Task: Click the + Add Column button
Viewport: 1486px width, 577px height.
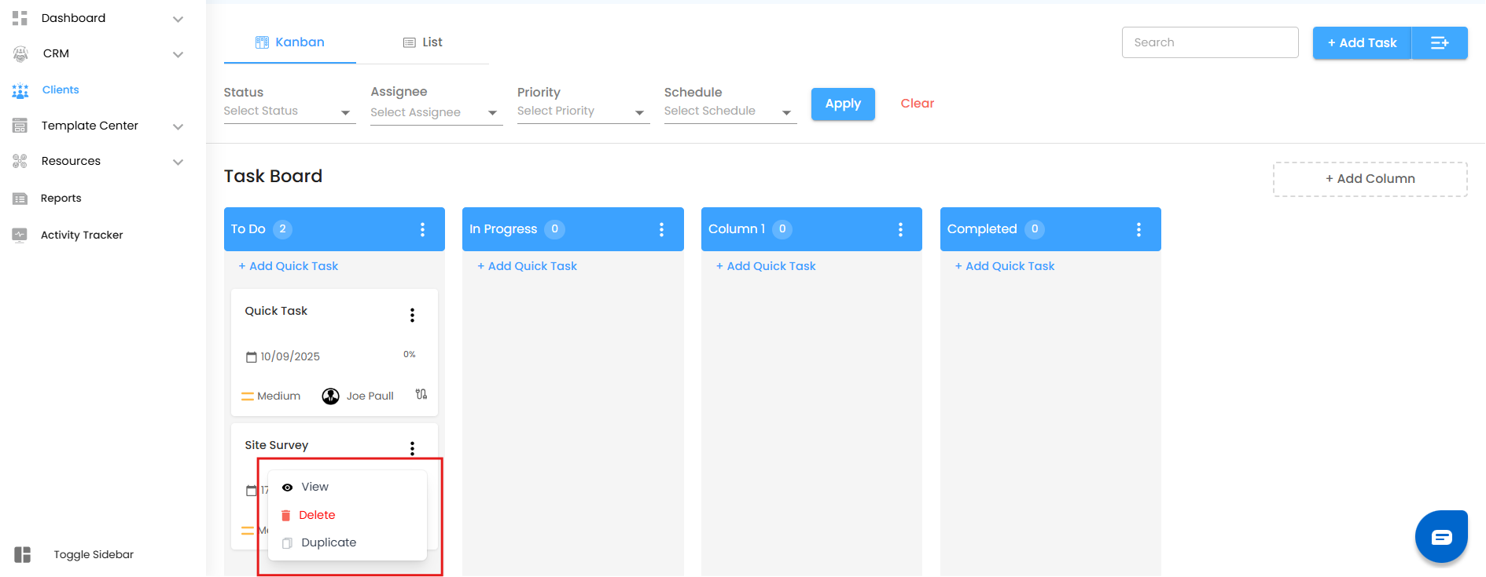Action: pyautogui.click(x=1370, y=179)
